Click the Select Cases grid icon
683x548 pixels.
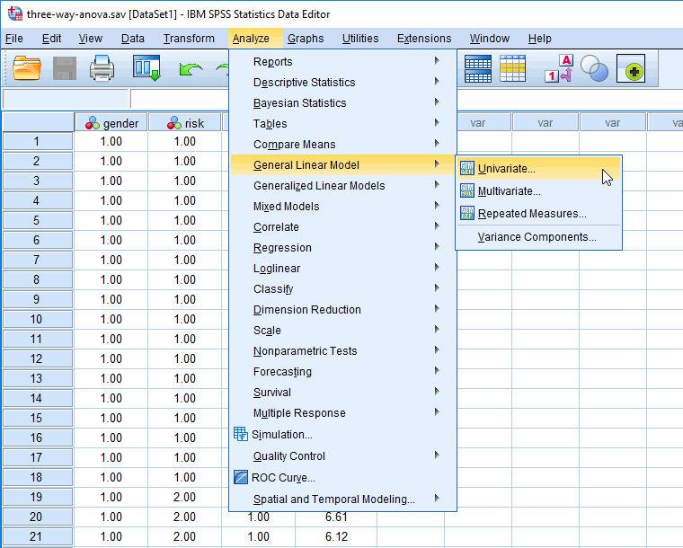(512, 68)
